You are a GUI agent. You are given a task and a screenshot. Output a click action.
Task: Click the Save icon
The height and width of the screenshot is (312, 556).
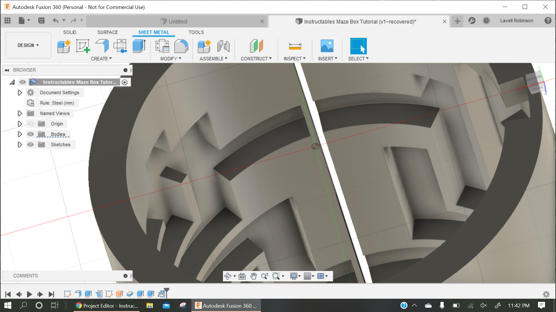[41, 21]
